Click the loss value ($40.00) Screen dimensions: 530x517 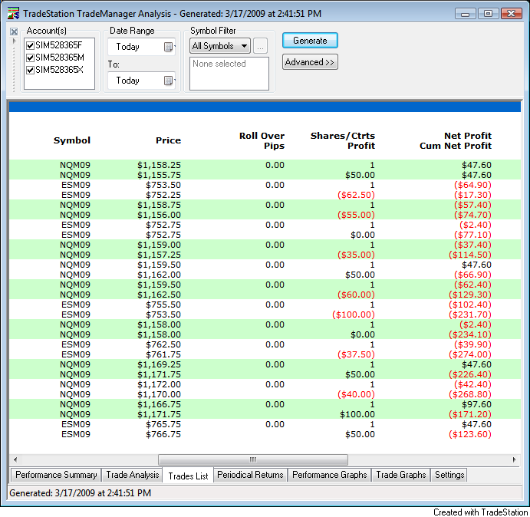tap(356, 394)
